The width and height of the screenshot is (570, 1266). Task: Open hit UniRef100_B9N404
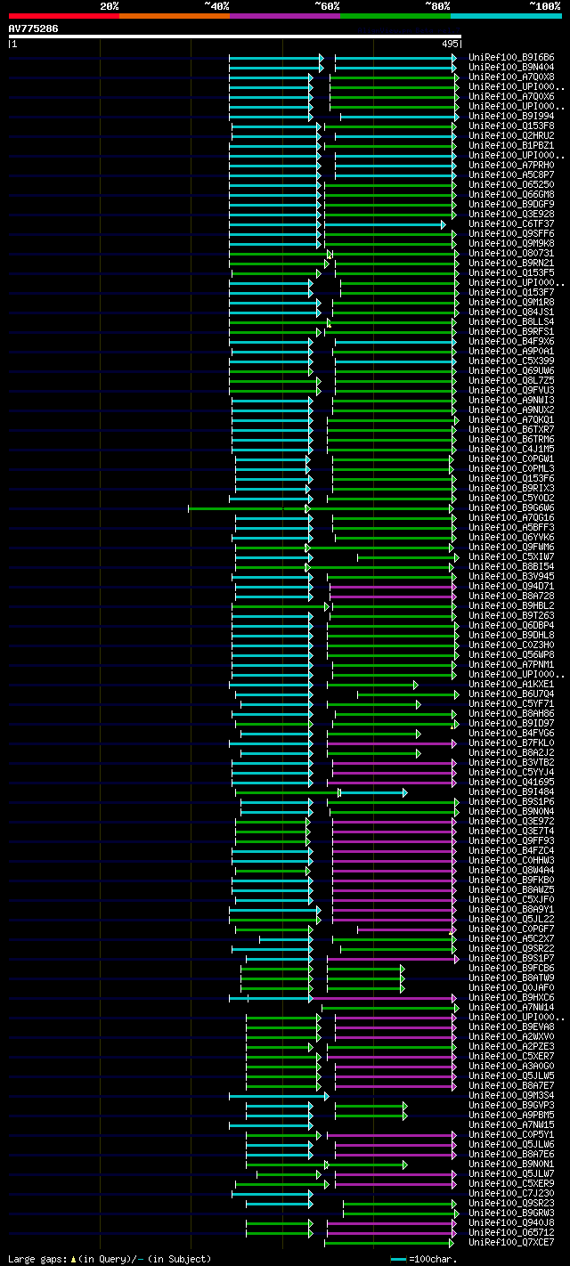(x=511, y=67)
